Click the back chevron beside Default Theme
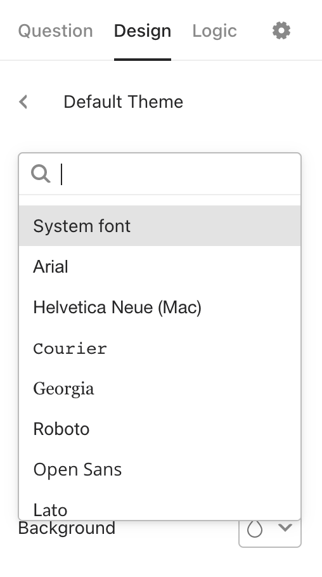Screen dimensions: 322x577 click(23, 102)
